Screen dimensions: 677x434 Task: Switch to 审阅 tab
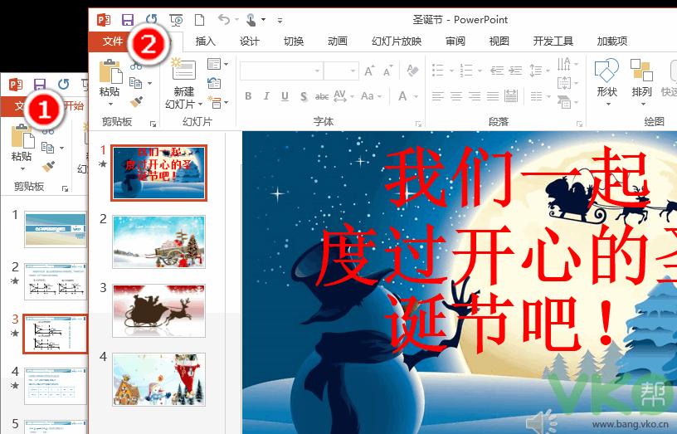pyautogui.click(x=455, y=41)
